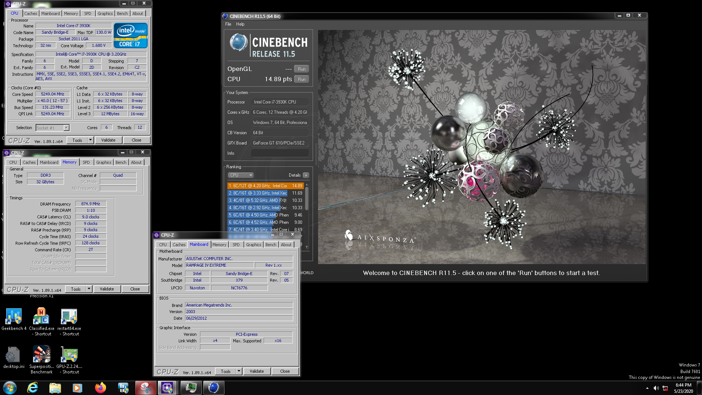Open the Help menu in Cinebench

click(240, 24)
